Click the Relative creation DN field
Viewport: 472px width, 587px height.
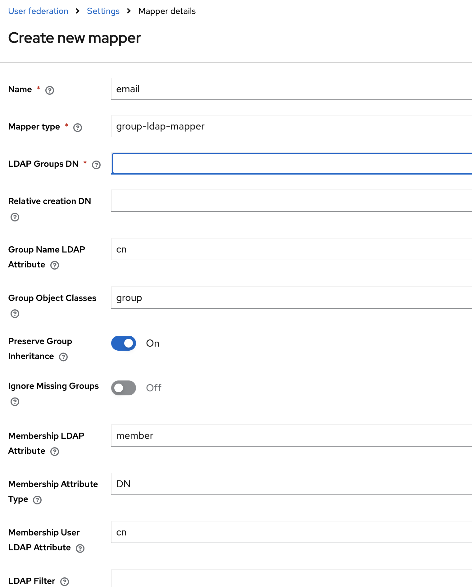[x=291, y=201]
